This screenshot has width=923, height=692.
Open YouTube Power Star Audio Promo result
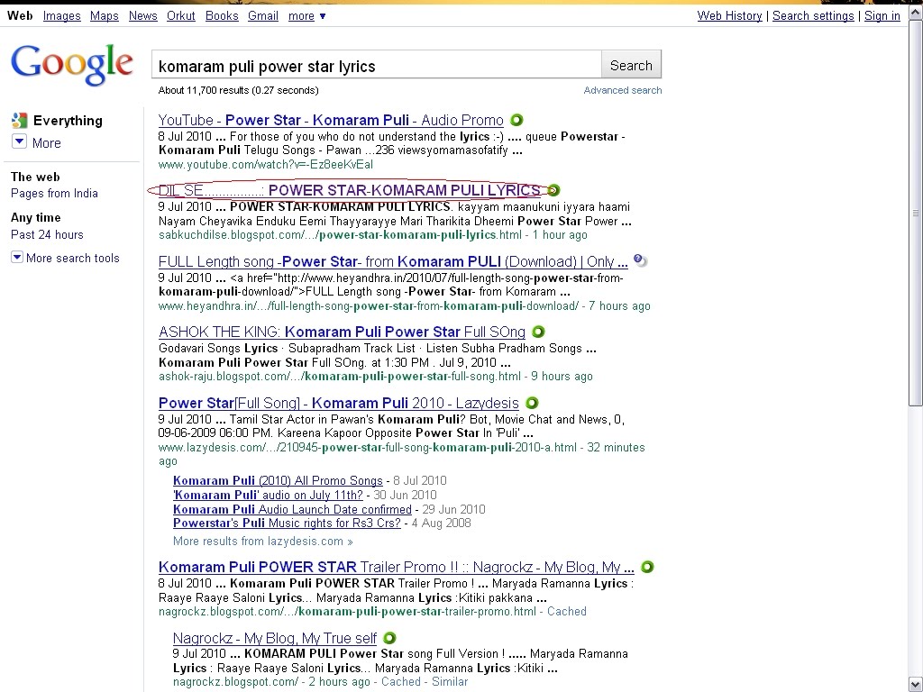(331, 120)
